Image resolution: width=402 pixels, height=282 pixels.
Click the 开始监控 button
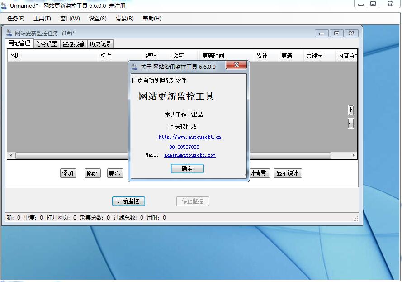coord(128,201)
